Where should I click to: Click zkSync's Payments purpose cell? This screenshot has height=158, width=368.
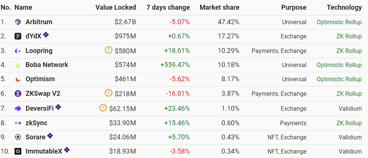coord(293,123)
